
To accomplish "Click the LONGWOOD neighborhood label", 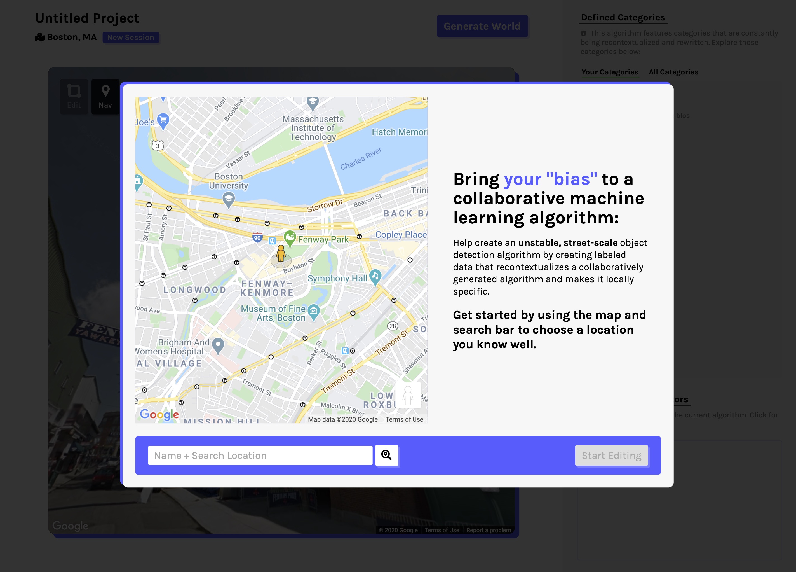I will [195, 290].
